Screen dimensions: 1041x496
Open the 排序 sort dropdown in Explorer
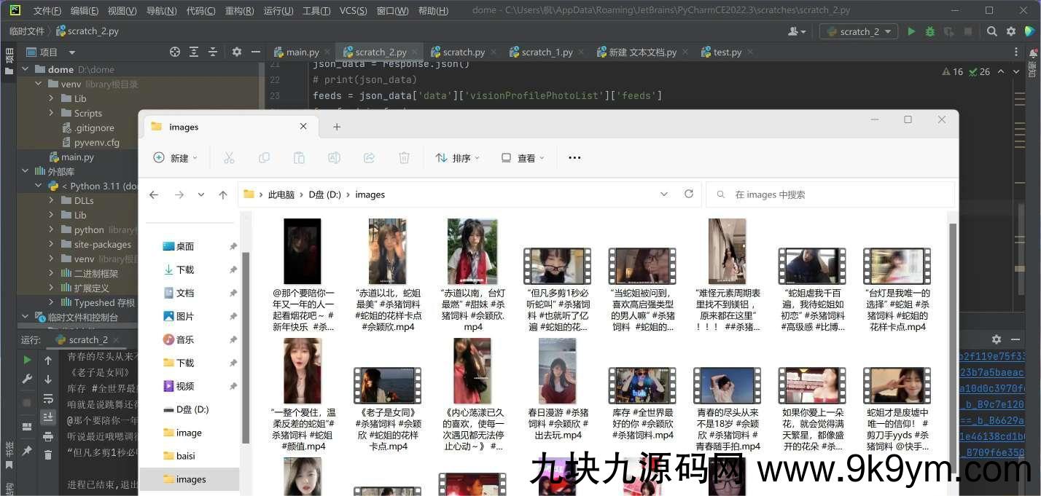(458, 158)
